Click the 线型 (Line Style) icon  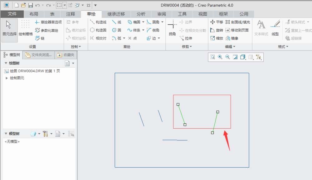pyautogui.click(x=275, y=28)
